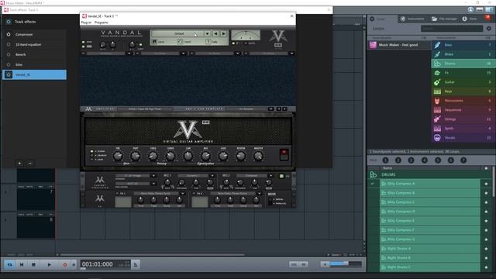Favorite Kitty Compress A loop star

pyautogui.click(x=486, y=184)
